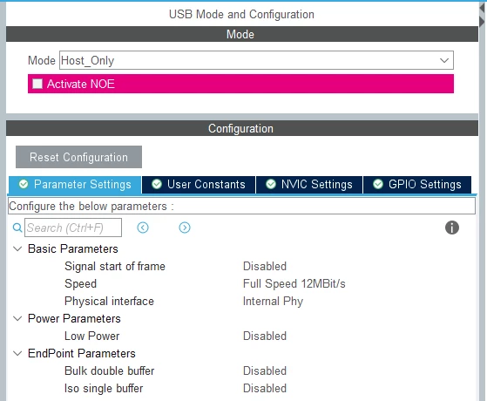Switch to the GPIO Settings tab
The image size is (487, 401).
click(417, 185)
